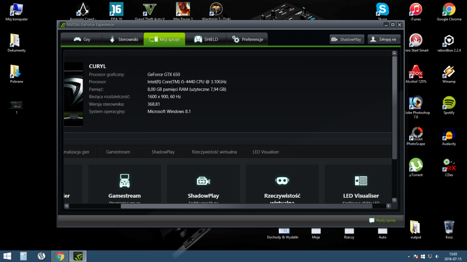Click the vertical scrollbar up arrow
The image size is (467, 262).
point(395,53)
